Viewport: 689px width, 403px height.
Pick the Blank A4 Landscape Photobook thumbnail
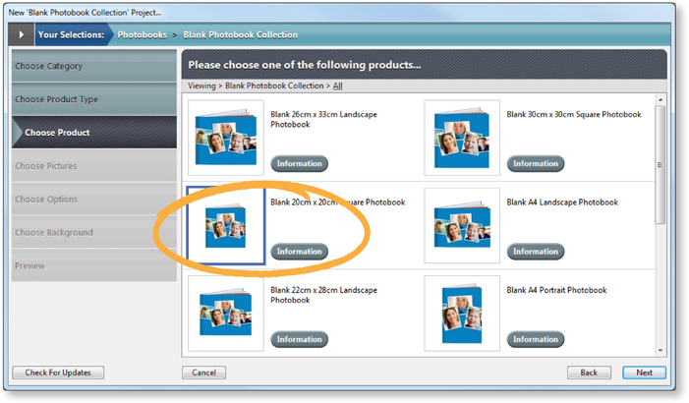pyautogui.click(x=462, y=226)
